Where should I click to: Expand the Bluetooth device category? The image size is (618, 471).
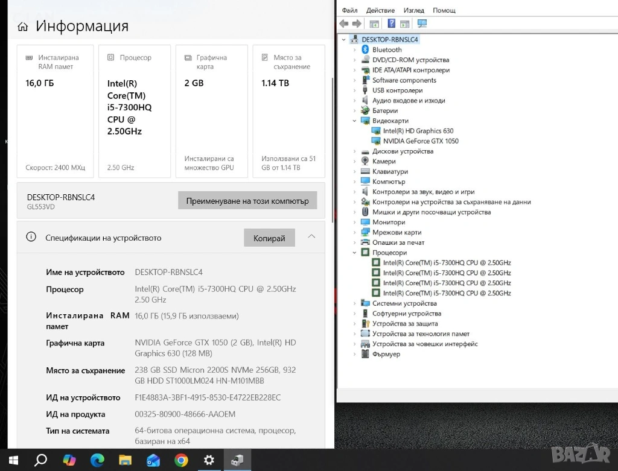[x=355, y=49]
